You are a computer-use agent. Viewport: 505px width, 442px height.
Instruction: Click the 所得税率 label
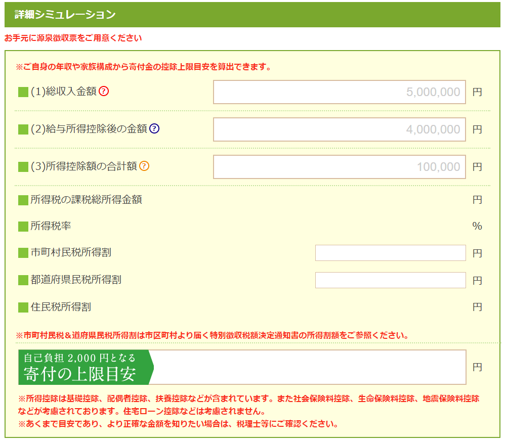51,226
